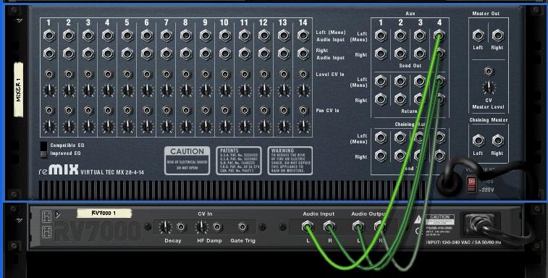The width and height of the screenshot is (548, 278).
Task: Click channel 14 Right audio input jack
Action: [303, 54]
